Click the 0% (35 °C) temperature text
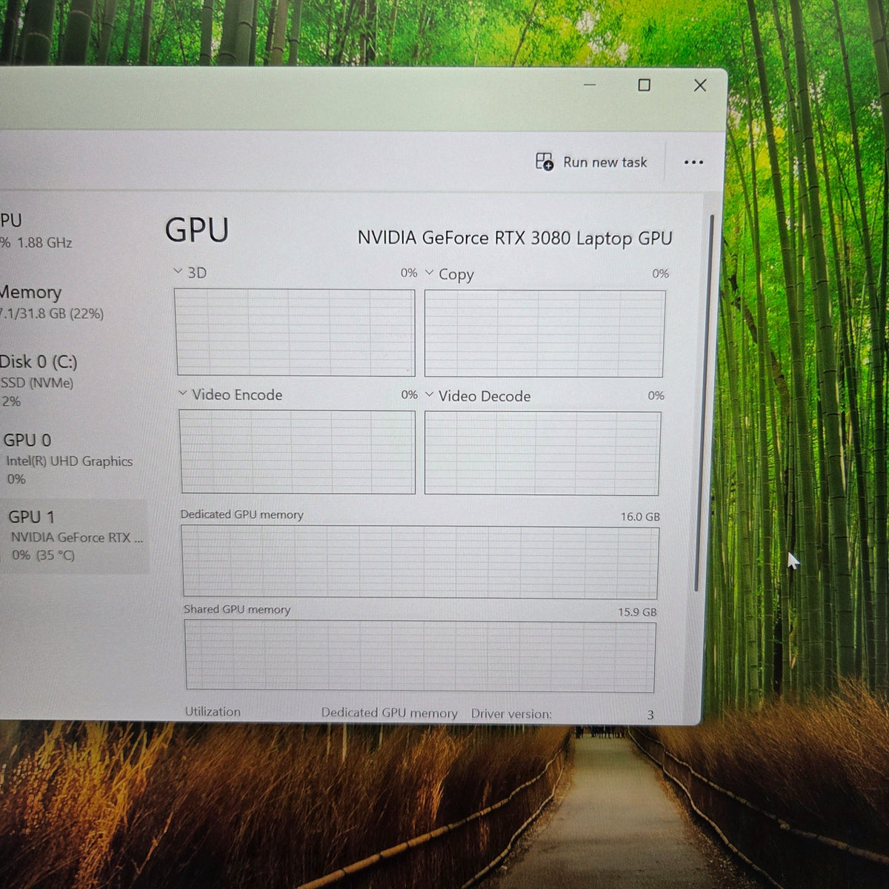 point(43,555)
